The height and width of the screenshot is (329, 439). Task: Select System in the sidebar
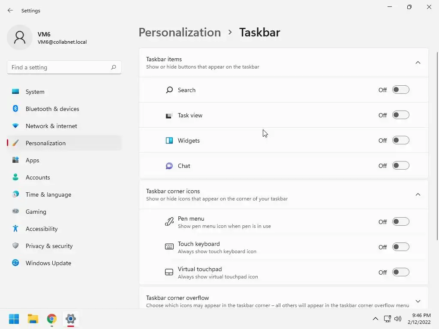[64, 92]
